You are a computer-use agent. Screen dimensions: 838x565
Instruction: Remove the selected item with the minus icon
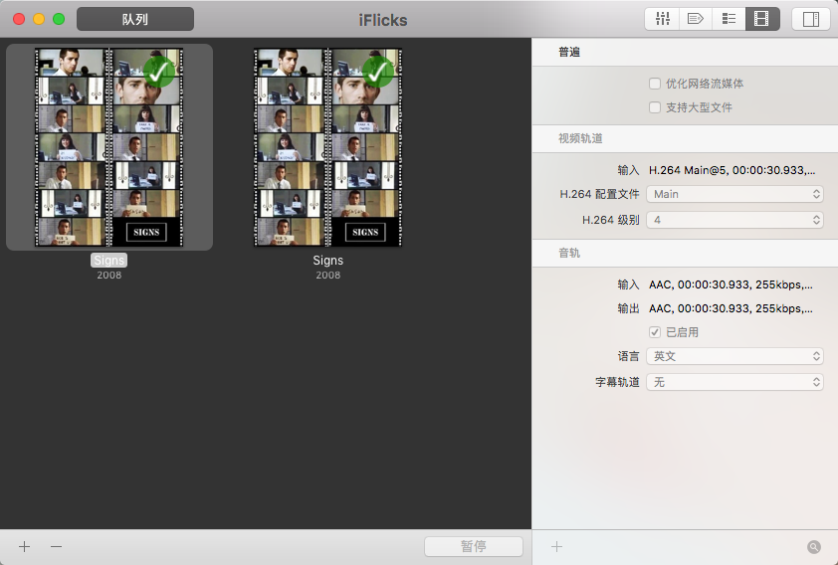pyautogui.click(x=56, y=546)
